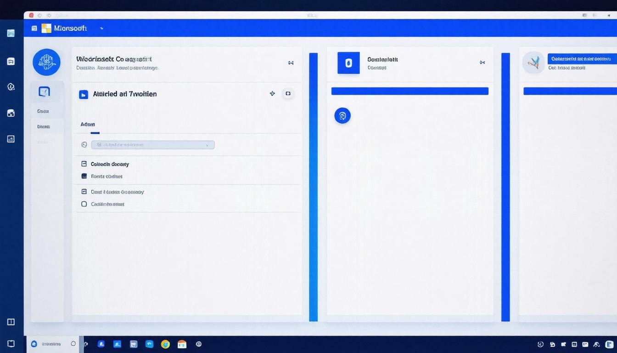The image size is (617, 353).
Task: Toggle the filled checkbox beside the first list entry
Action: coord(84,164)
